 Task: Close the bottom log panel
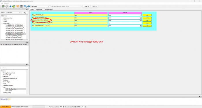(x=201, y=96)
